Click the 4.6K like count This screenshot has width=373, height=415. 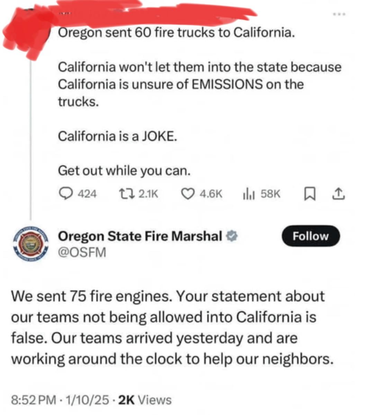[210, 194]
